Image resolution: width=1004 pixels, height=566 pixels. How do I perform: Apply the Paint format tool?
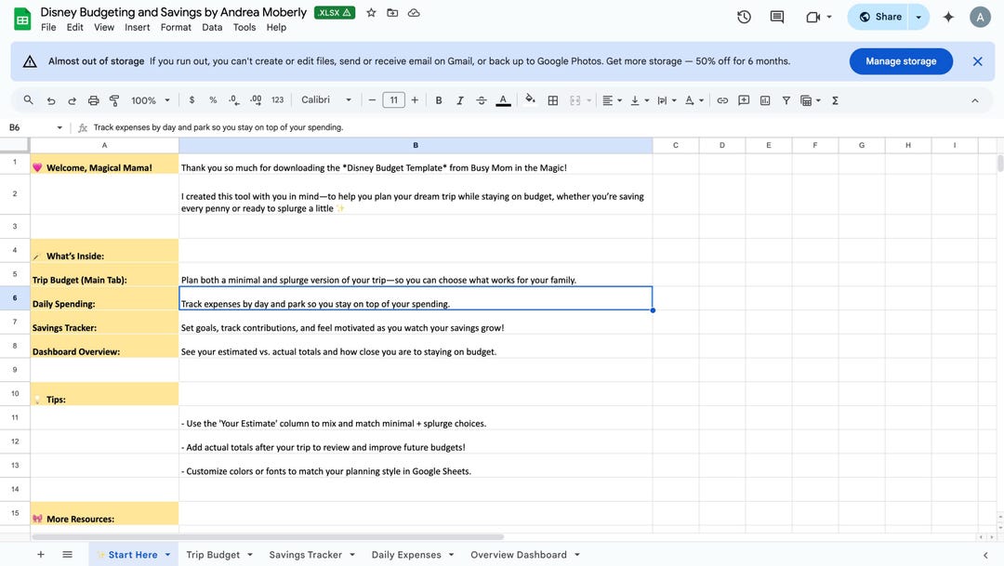pos(113,99)
